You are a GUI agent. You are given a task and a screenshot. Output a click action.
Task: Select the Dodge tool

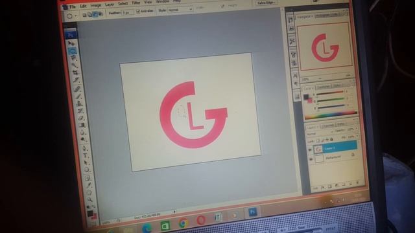coord(84,139)
